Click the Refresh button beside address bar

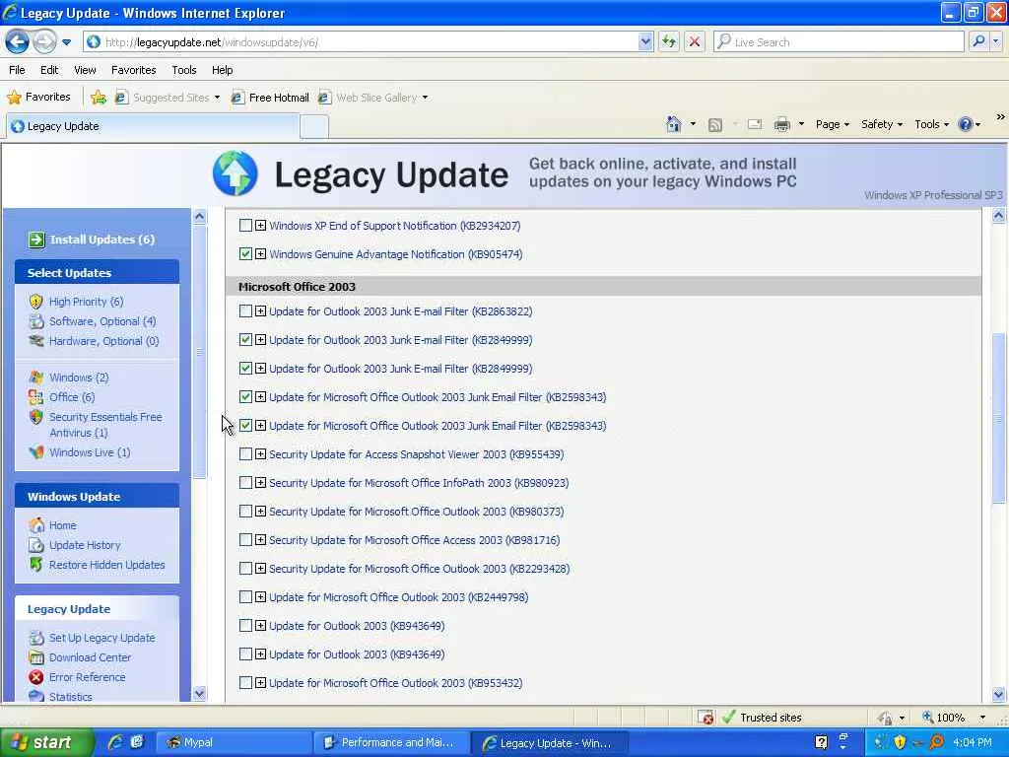(x=669, y=41)
